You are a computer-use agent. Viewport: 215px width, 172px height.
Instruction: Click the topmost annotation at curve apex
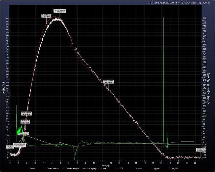tap(60, 11)
